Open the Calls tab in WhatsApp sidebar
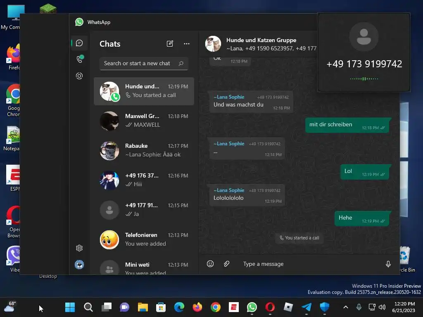 [79, 59]
